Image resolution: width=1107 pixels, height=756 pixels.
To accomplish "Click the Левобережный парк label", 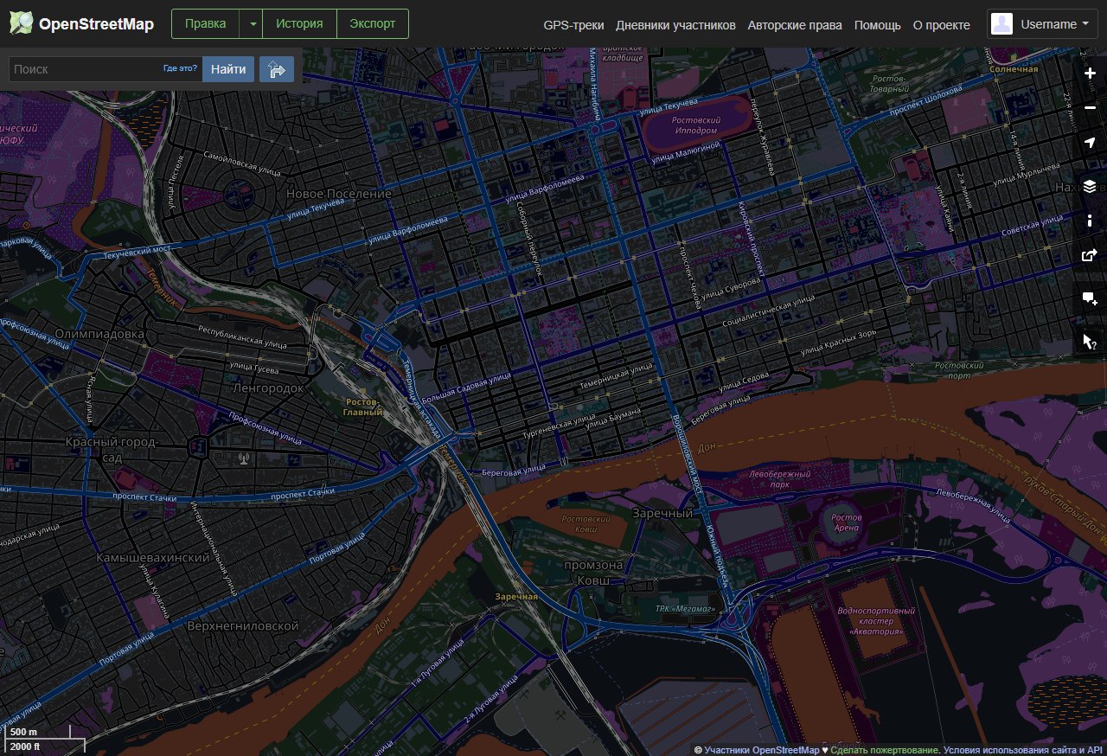I will [779, 479].
